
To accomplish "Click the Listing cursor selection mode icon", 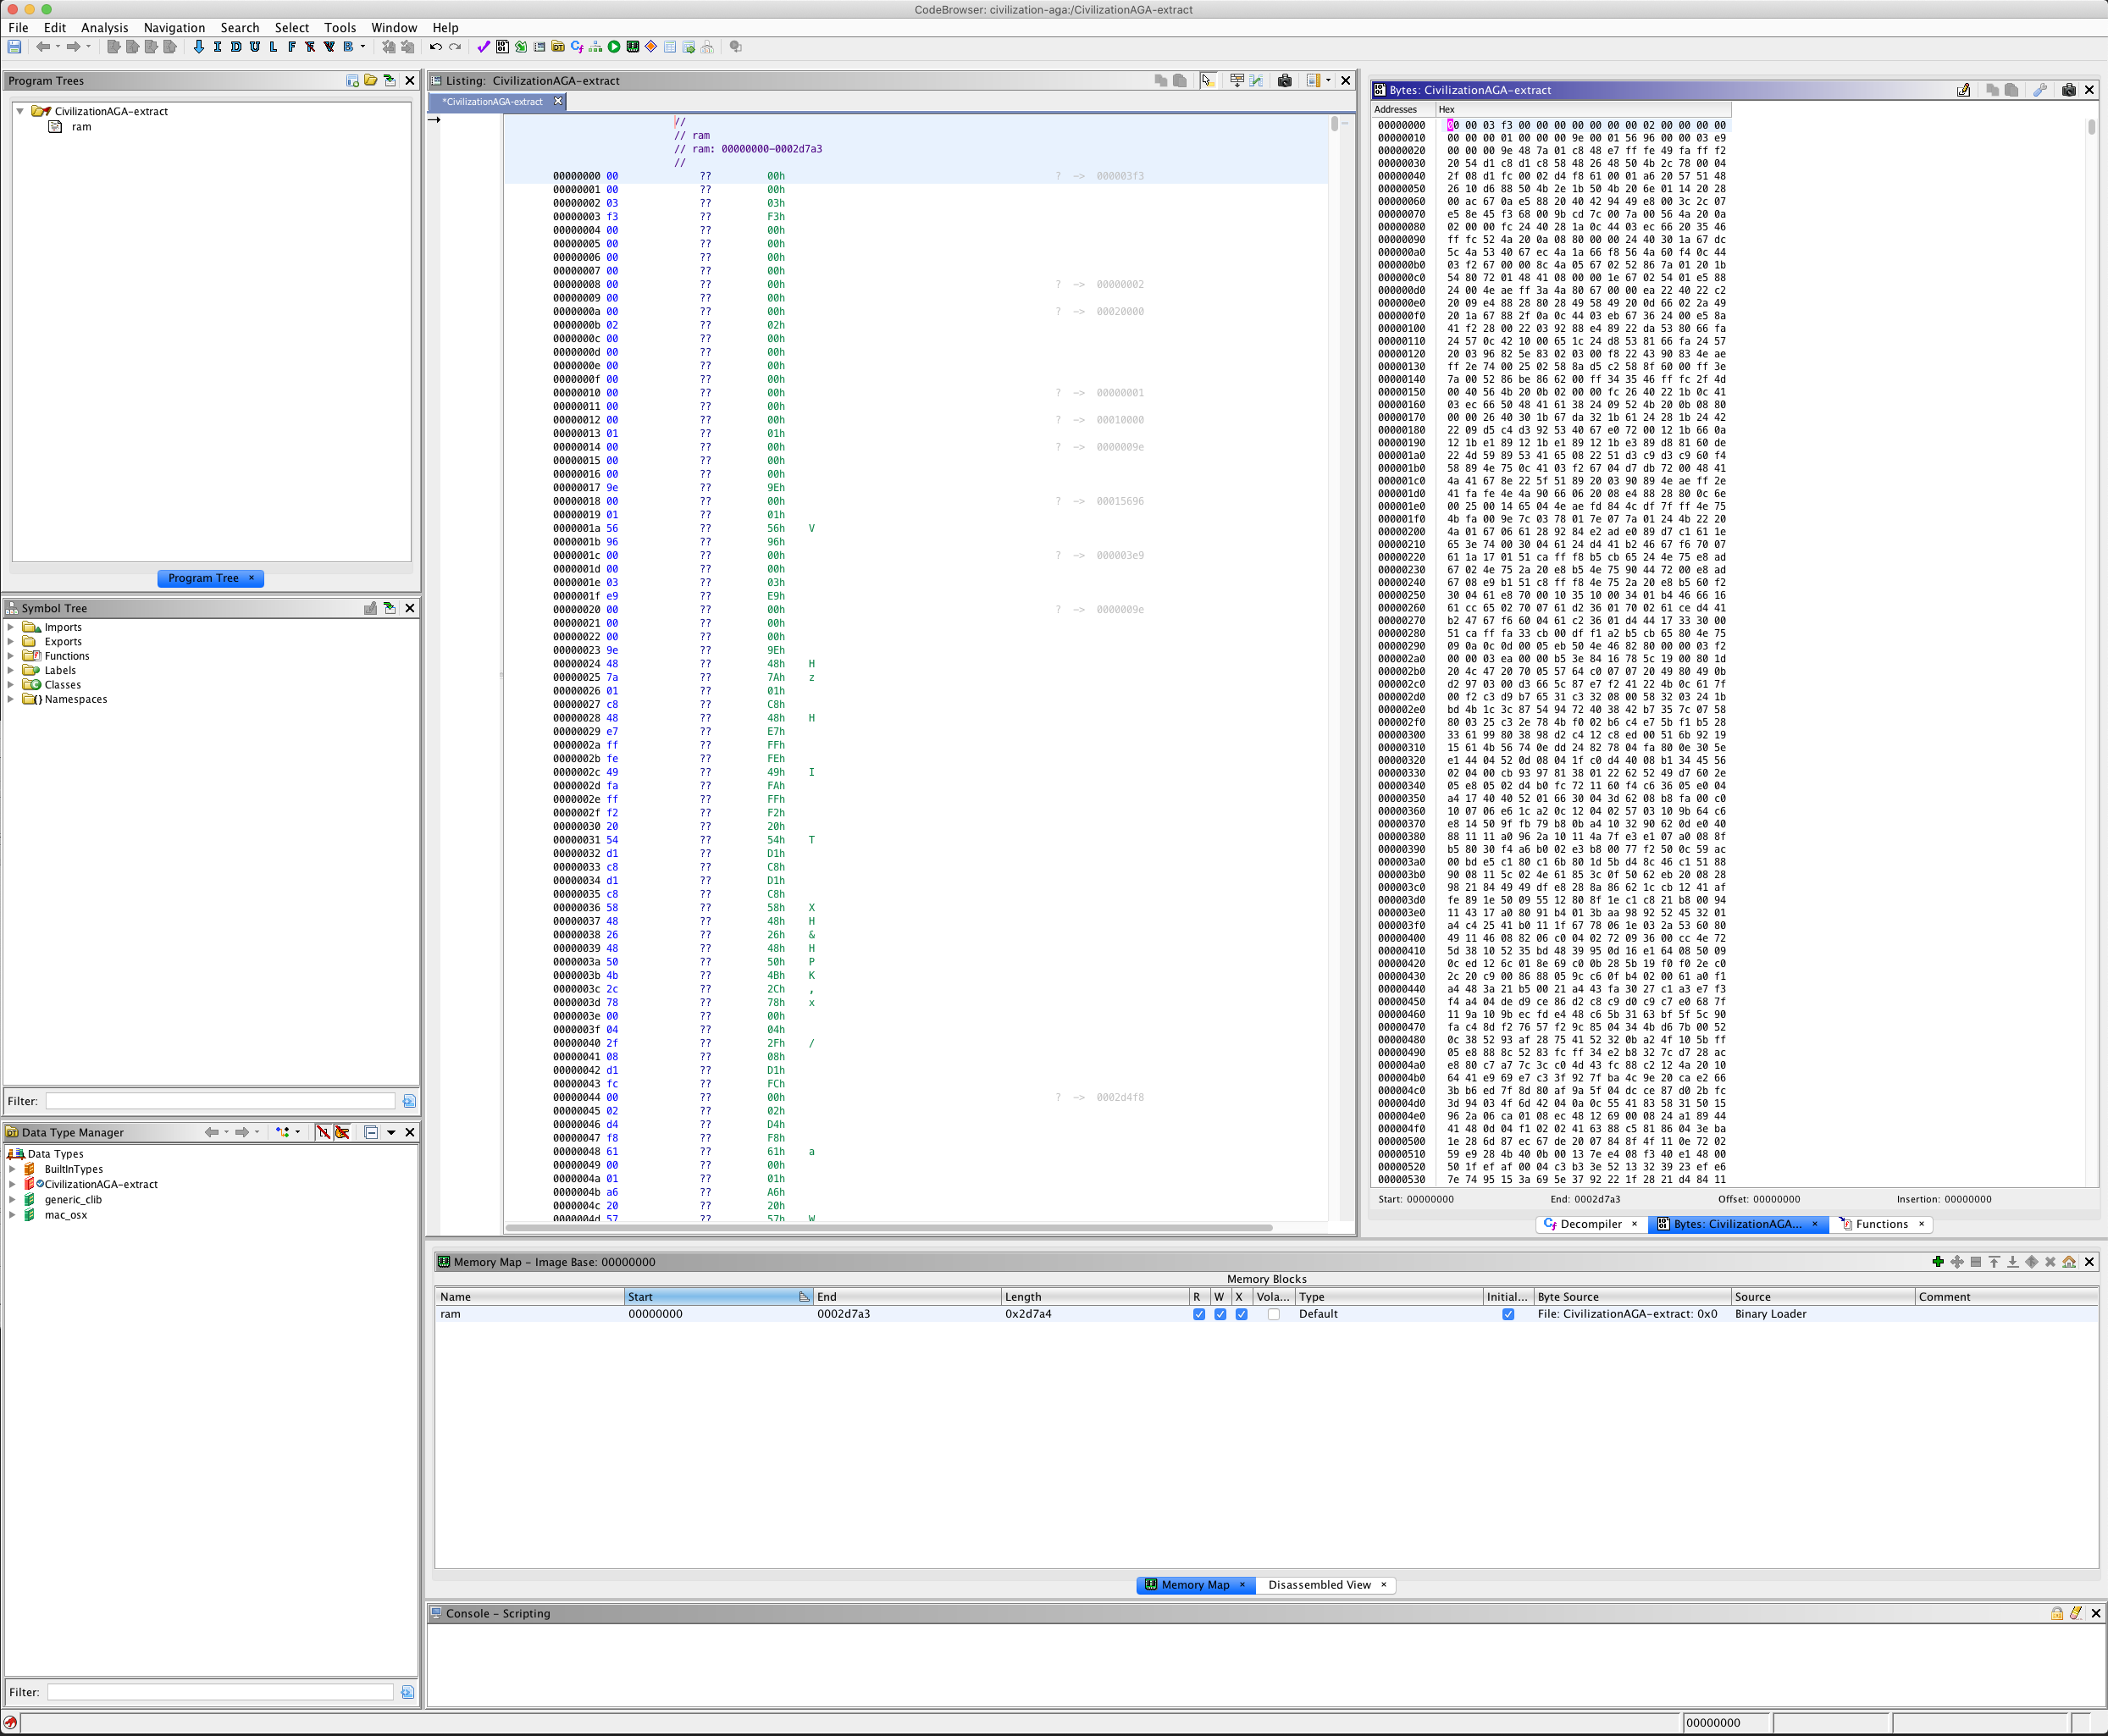I will tap(1208, 81).
